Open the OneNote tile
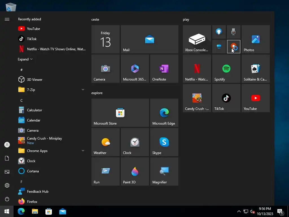 point(164,69)
